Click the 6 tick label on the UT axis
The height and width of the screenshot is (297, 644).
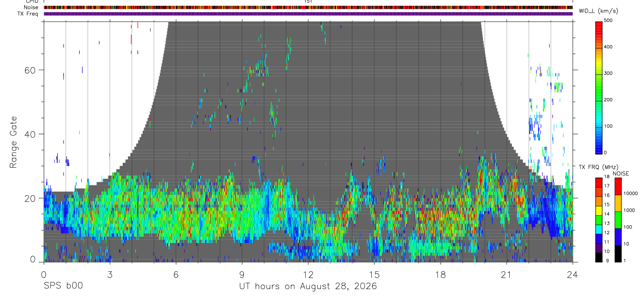[176, 274]
